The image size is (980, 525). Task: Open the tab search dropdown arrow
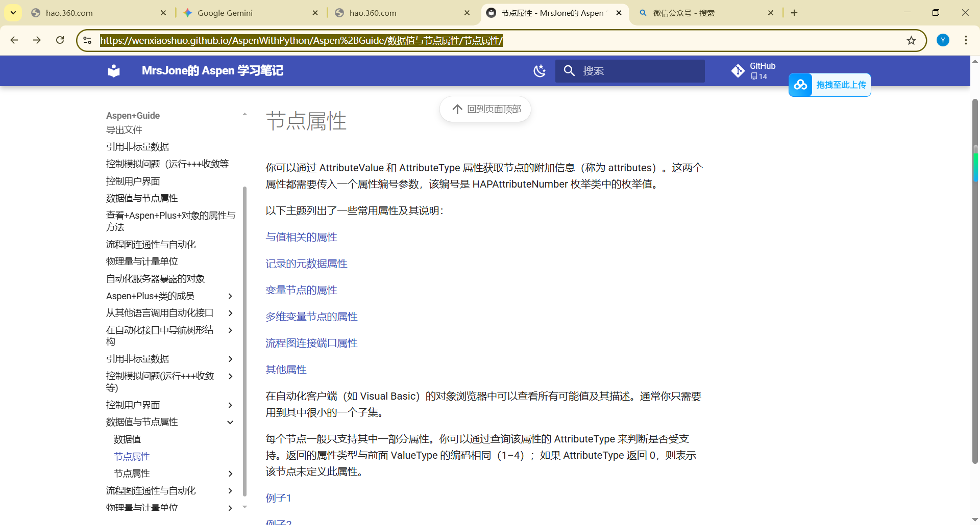(13, 13)
